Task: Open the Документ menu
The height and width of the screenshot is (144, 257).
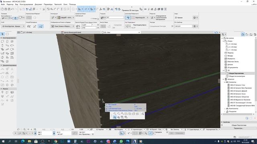Action: [39, 4]
